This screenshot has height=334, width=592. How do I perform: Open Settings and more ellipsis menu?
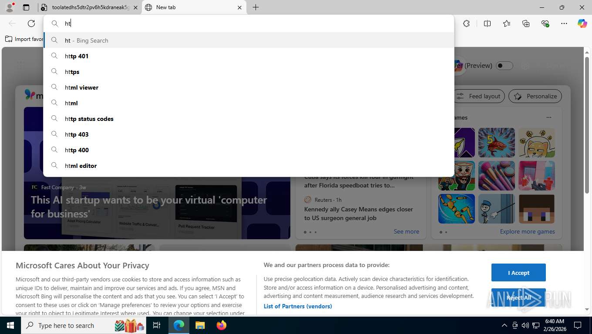point(564,23)
